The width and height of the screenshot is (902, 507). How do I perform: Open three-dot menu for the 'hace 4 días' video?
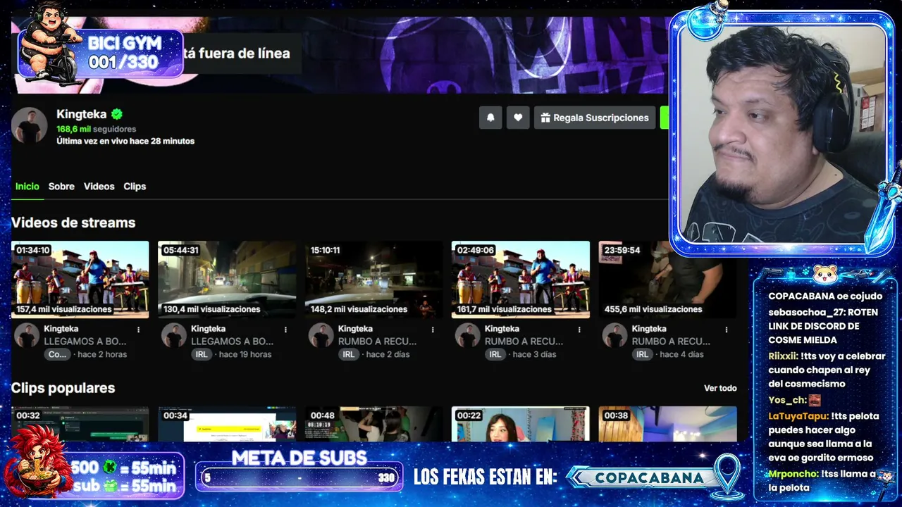click(726, 330)
